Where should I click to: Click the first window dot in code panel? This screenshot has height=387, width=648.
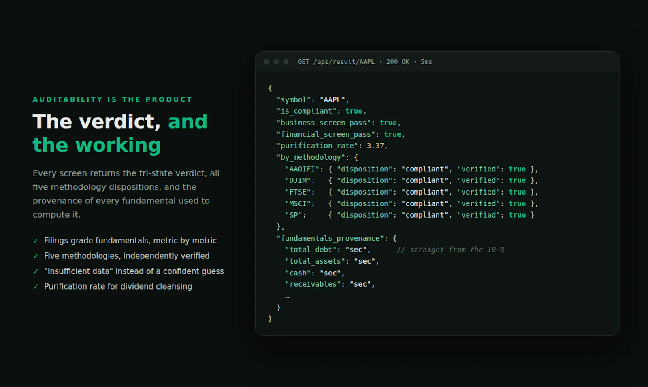(x=266, y=62)
